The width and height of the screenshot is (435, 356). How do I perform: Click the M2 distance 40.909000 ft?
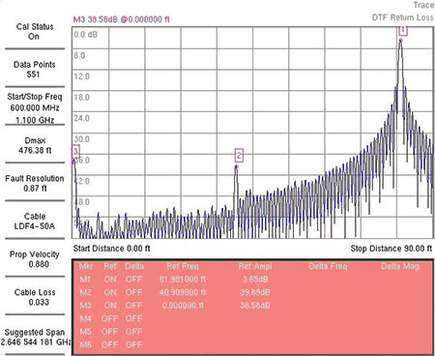(x=183, y=292)
